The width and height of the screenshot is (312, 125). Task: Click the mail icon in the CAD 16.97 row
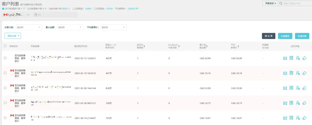pos(285,118)
